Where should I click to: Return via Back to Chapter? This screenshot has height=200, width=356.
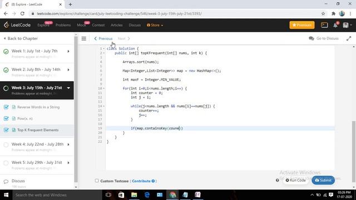coord(21,38)
